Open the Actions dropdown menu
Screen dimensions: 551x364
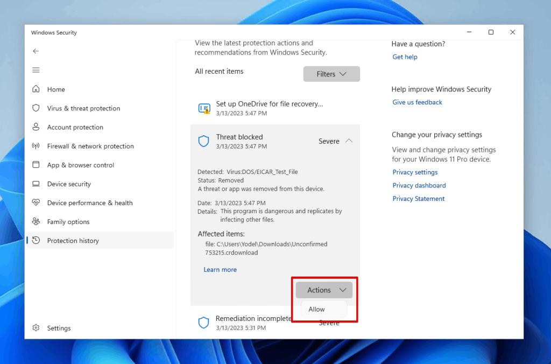point(323,290)
